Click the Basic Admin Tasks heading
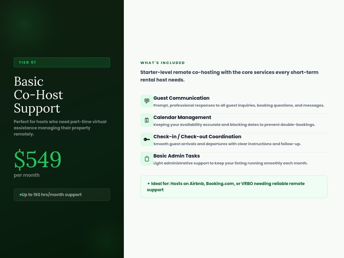 (x=176, y=156)
